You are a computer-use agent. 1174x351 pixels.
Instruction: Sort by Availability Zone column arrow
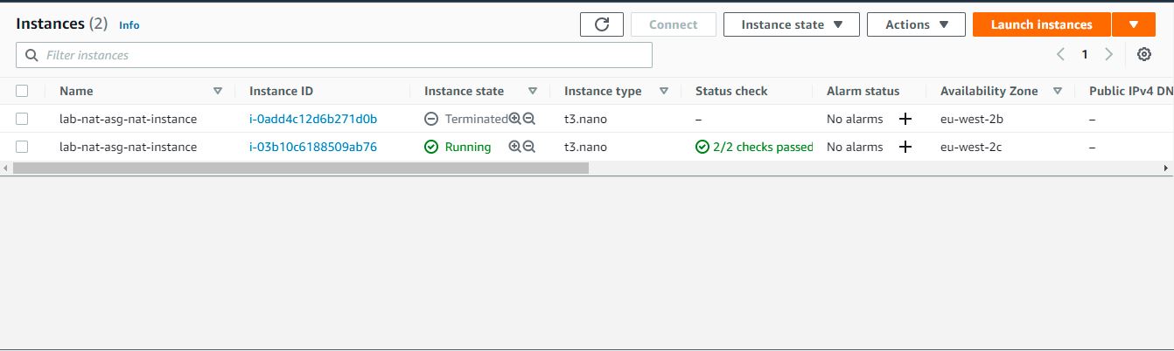coord(1058,91)
